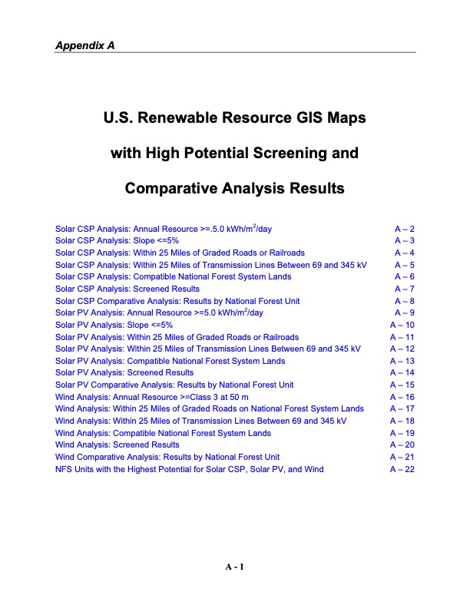The width and height of the screenshot is (470, 608).
Task: Click page reference A – 19
Action: pyautogui.click(x=402, y=433)
